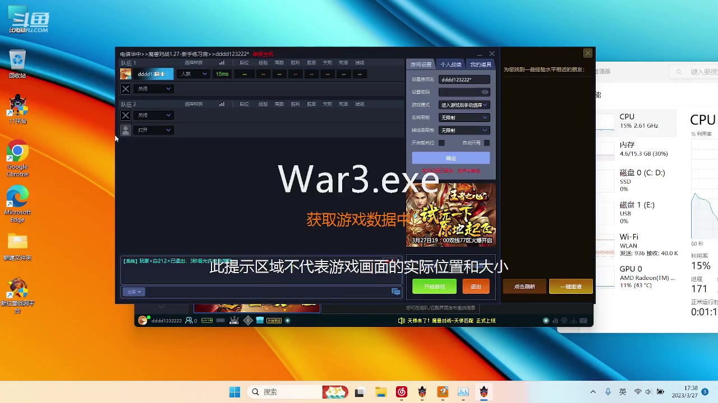The height and width of the screenshot is (403, 718).
Task: Click the king crown icon in the status bar
Action: [x=234, y=321]
